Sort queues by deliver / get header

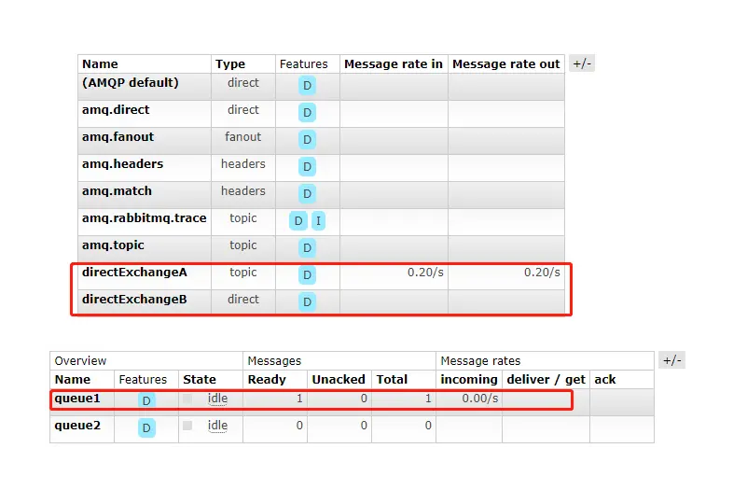tap(546, 380)
